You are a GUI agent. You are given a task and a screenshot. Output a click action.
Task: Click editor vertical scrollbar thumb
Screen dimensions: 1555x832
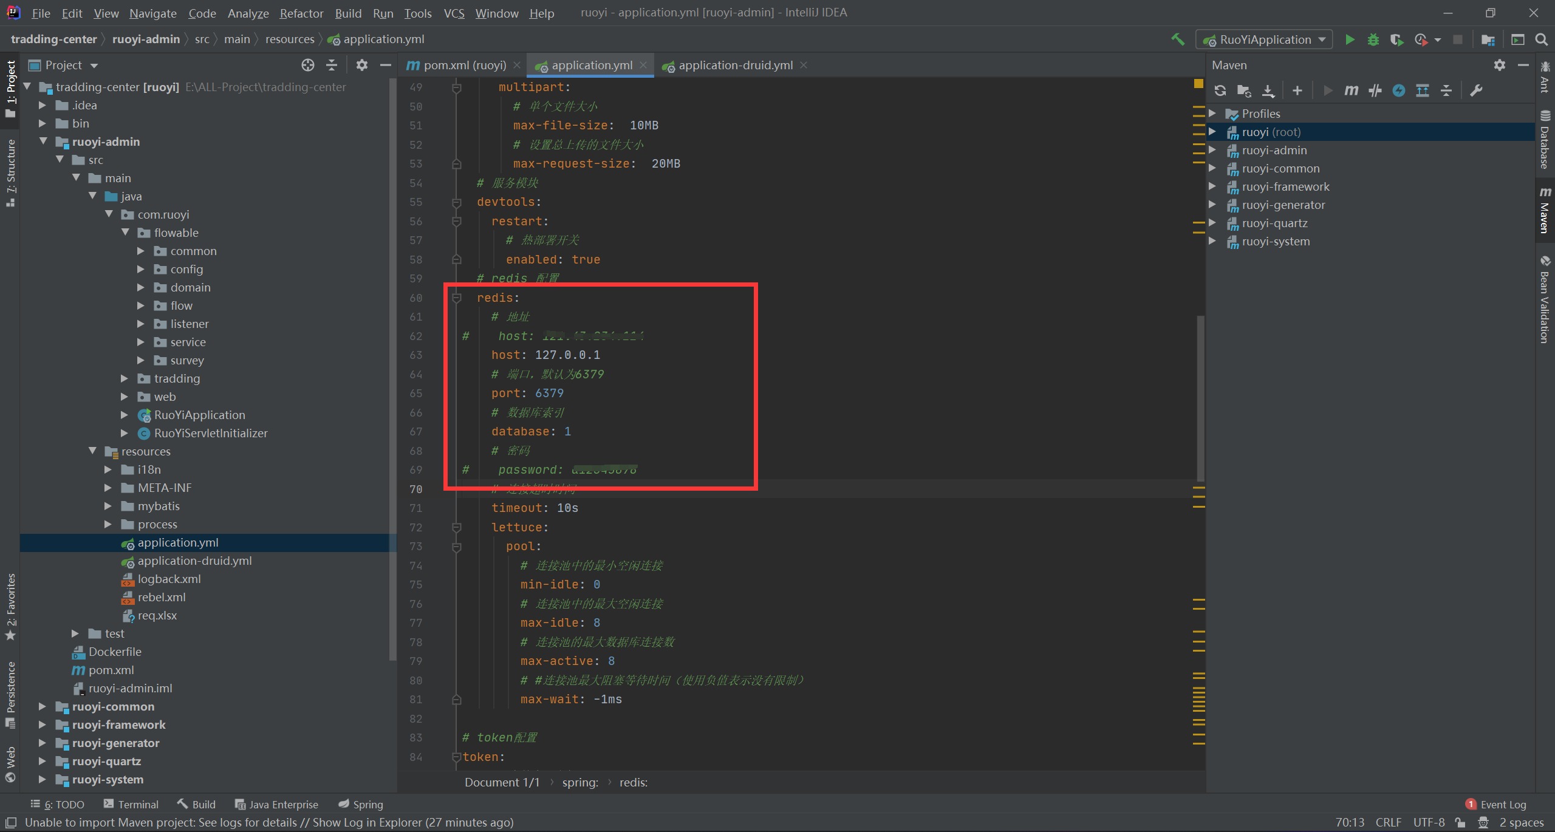(1200, 398)
